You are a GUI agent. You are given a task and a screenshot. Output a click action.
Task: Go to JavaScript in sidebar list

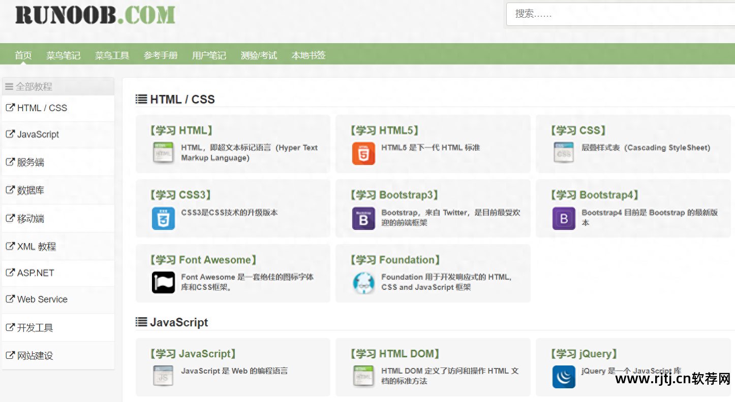point(38,135)
